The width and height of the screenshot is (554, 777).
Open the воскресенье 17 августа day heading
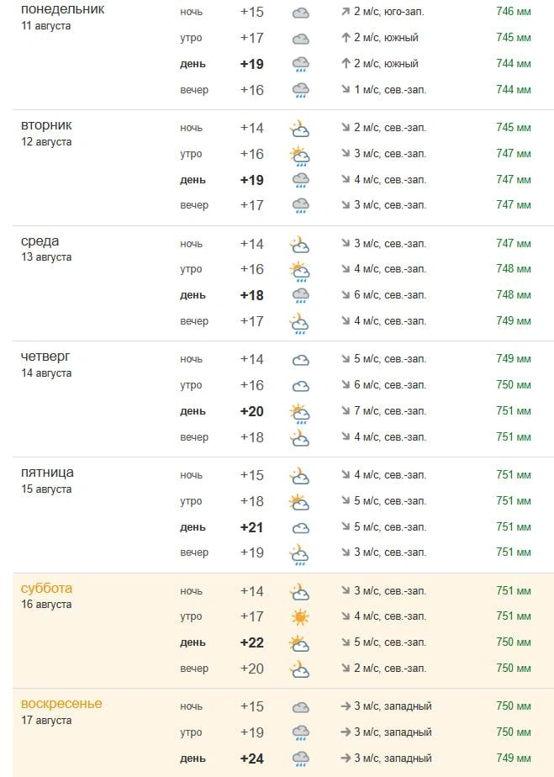[x=61, y=711]
